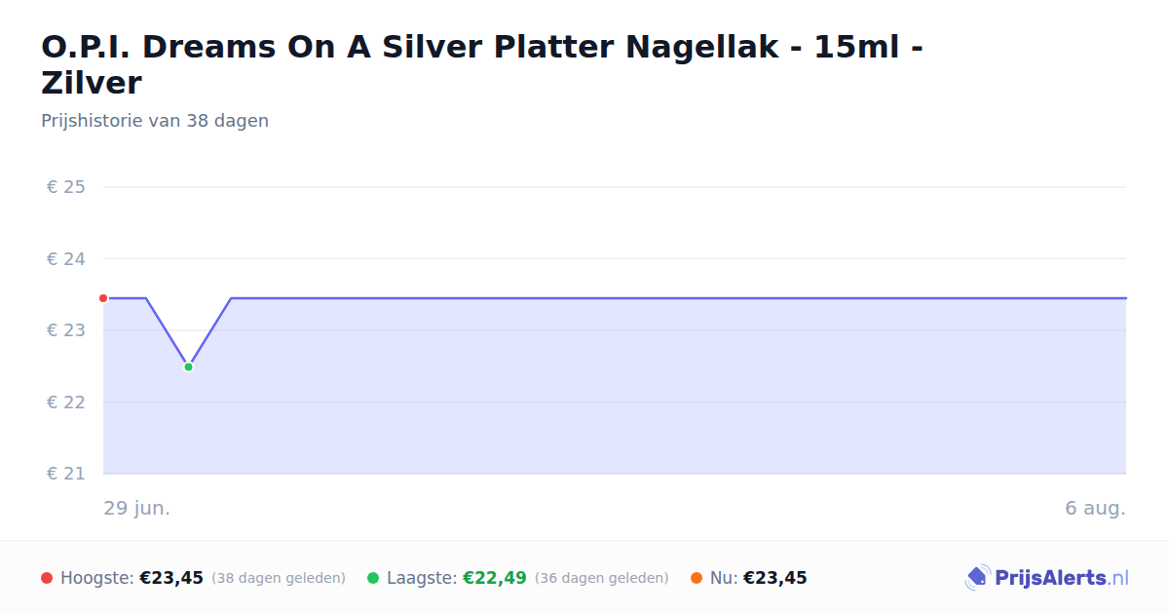Click the highest price value €23,45
The image size is (1169, 614).
tap(171, 578)
